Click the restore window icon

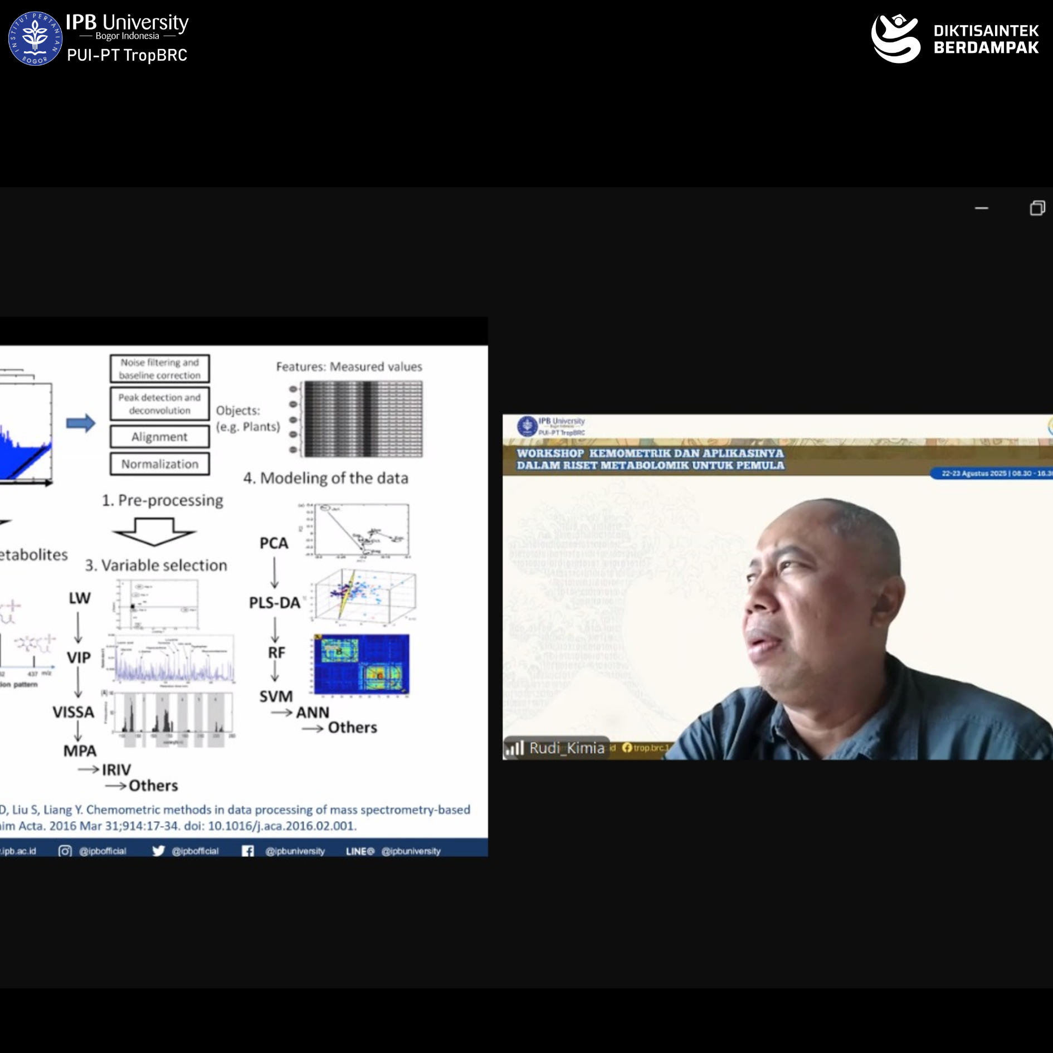pyautogui.click(x=1037, y=208)
